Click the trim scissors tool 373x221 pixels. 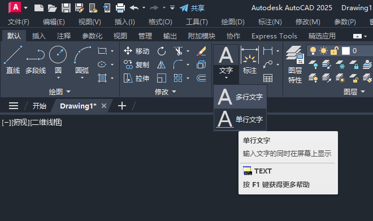tap(178, 51)
